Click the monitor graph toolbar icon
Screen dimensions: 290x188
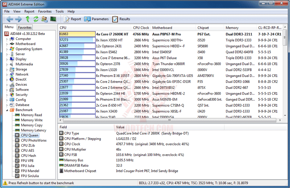point(53,19)
